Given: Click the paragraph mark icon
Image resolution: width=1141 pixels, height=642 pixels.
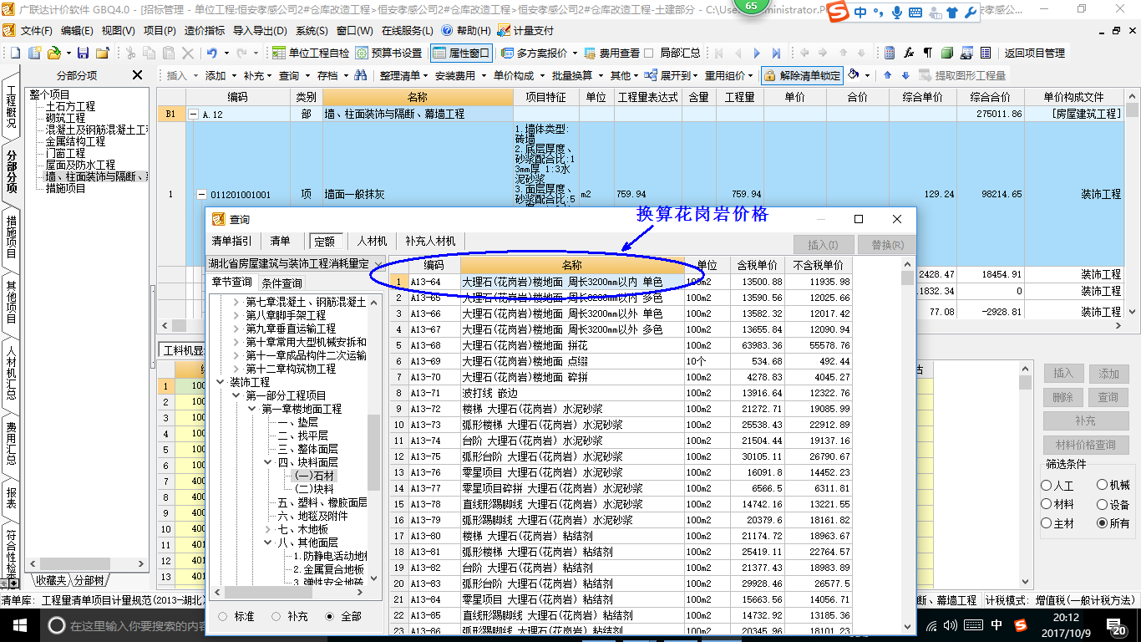Looking at the screenshot, I should [x=928, y=53].
